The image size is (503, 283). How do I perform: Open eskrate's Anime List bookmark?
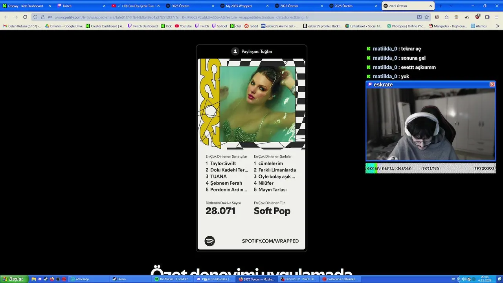click(280, 26)
